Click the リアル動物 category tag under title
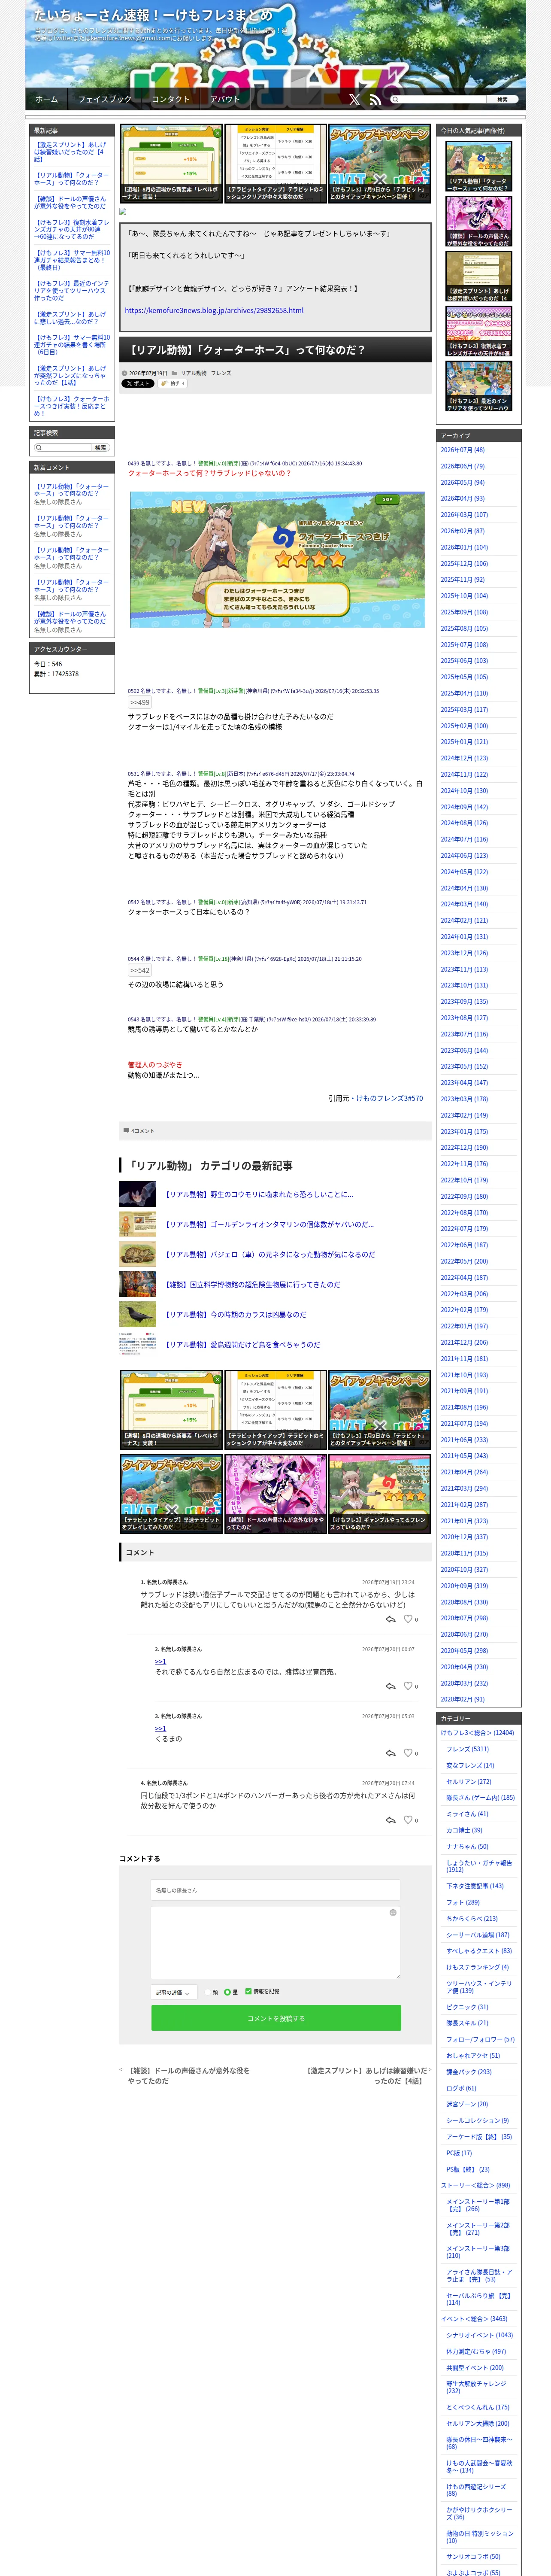The width and height of the screenshot is (551, 2576). click(x=194, y=373)
